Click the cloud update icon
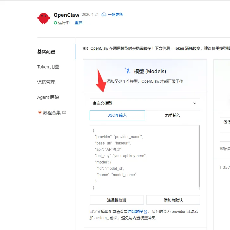 pyautogui.click(x=104, y=15)
